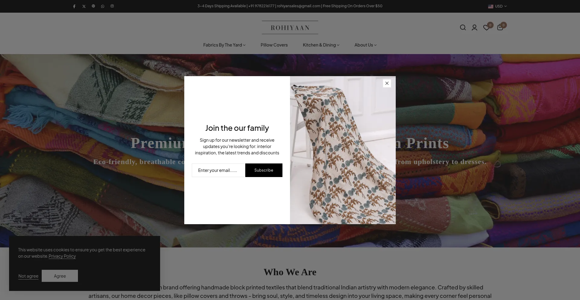Open the Pinterest social icon
Screen dimensions: 580x300
click(x=93, y=6)
